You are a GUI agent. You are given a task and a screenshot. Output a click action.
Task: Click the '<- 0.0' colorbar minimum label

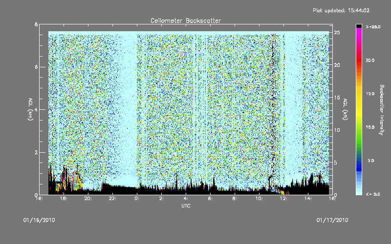[x=373, y=194]
